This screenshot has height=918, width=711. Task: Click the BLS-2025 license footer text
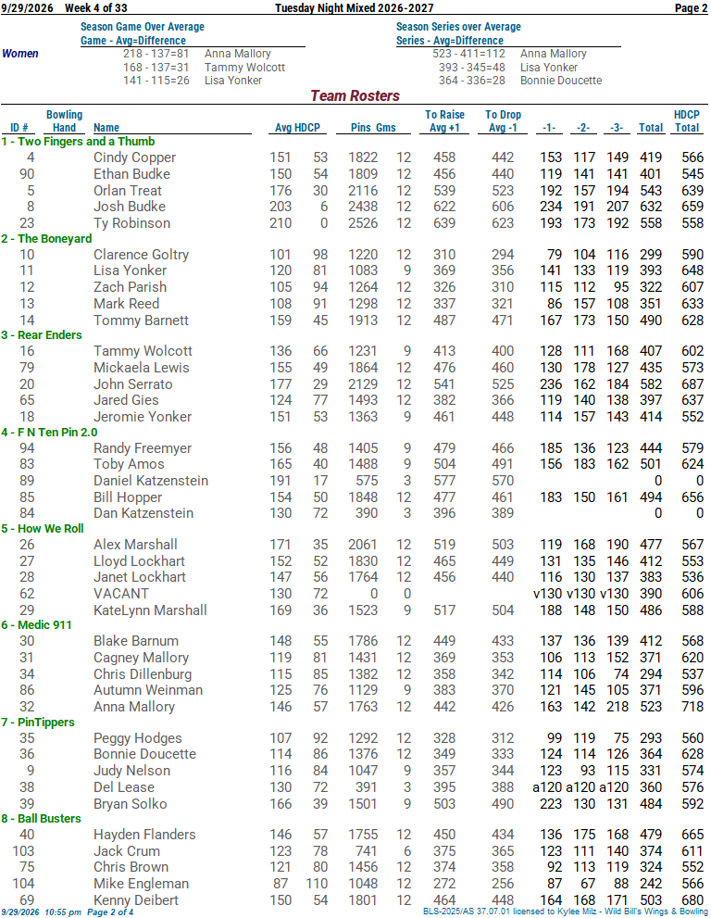pyautogui.click(x=566, y=912)
